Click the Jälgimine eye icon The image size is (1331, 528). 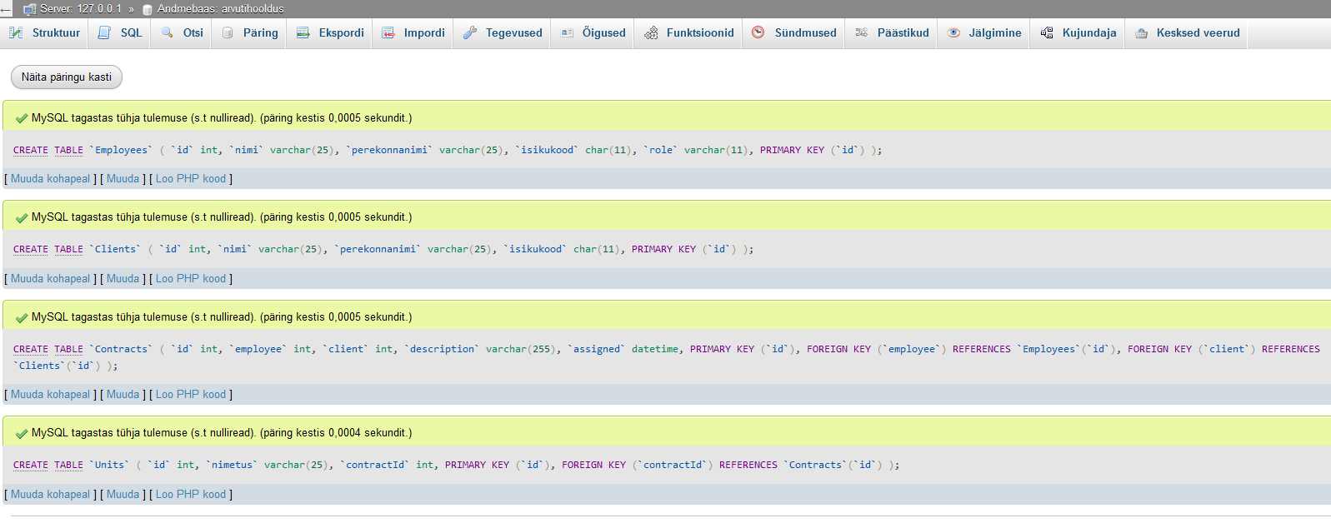[953, 32]
